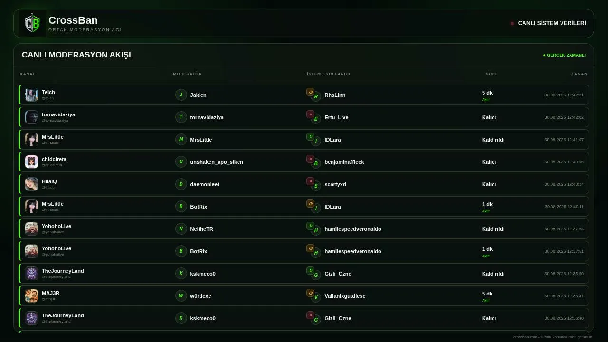Screen dimensions: 608x342
Task: Click the MODERATÖR column header
Action: (x=188, y=74)
